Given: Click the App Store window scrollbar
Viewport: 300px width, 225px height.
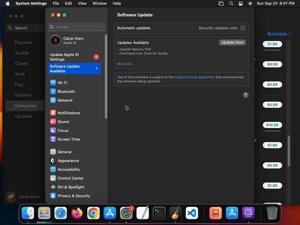Looking at the screenshot, I should click(289, 151).
